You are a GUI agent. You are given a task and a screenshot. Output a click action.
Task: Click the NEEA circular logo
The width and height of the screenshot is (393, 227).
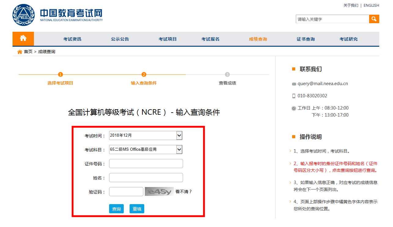(x=24, y=15)
